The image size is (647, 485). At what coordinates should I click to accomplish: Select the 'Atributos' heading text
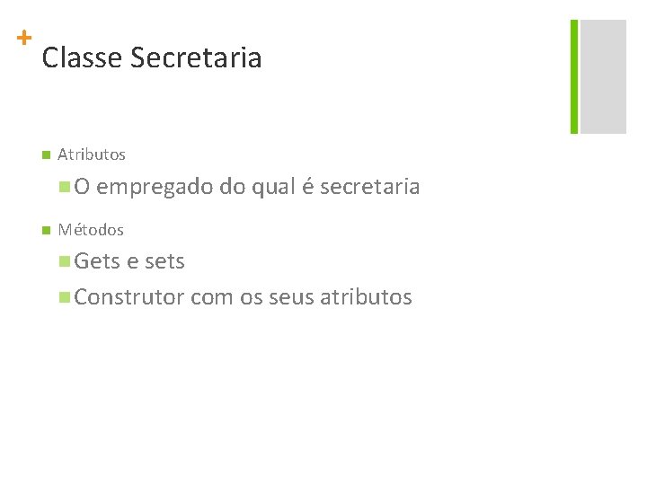(92, 154)
